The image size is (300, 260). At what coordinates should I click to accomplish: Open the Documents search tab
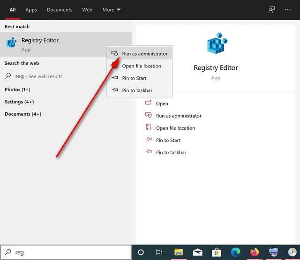click(60, 10)
